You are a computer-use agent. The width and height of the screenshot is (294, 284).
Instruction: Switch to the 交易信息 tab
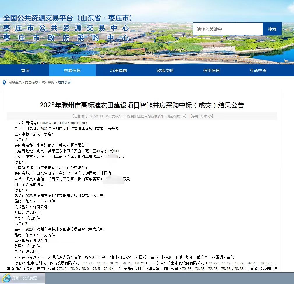coord(72,70)
